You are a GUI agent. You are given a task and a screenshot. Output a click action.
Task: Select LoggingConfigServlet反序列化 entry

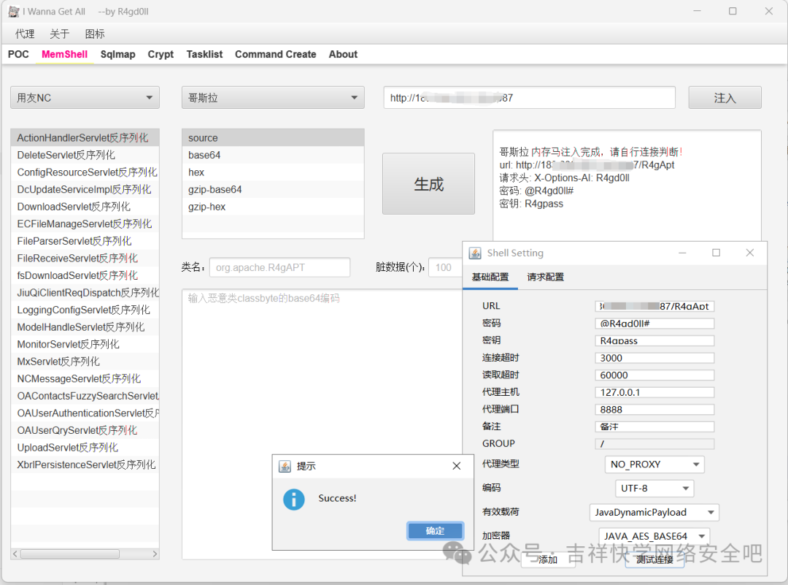[85, 310]
